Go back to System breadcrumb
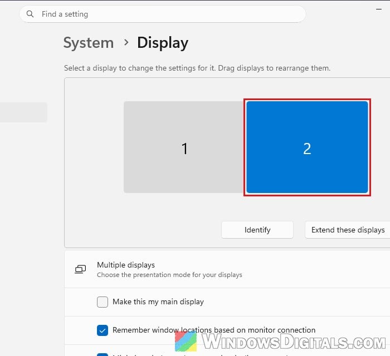Screen dimensions: 390x356 click(x=89, y=43)
